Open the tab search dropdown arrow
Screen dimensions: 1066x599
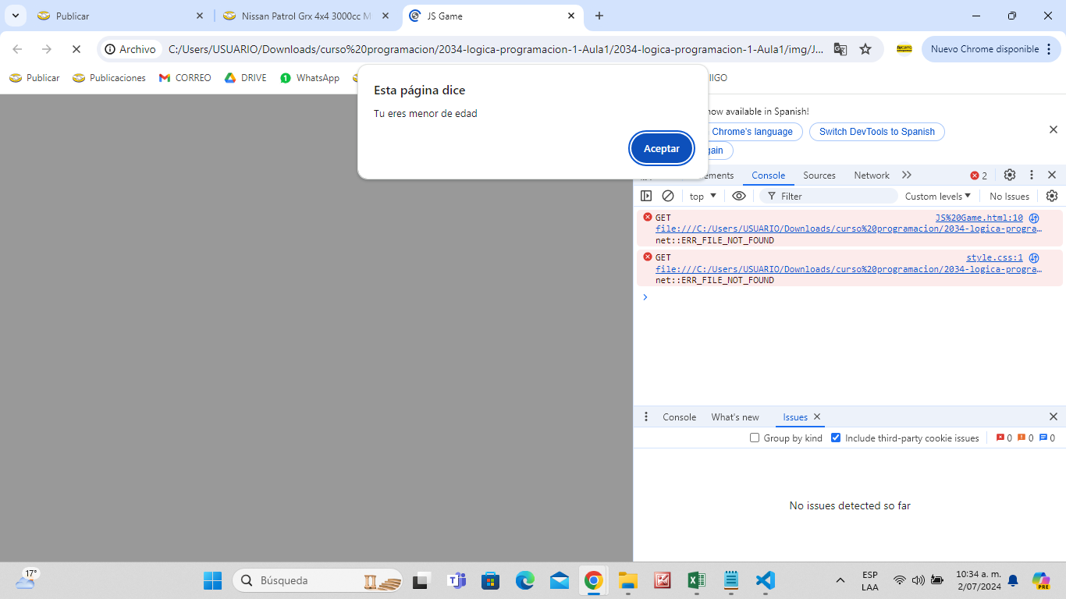coord(15,16)
